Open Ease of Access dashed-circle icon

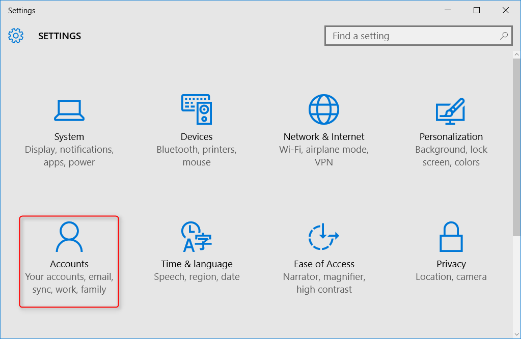tap(324, 237)
